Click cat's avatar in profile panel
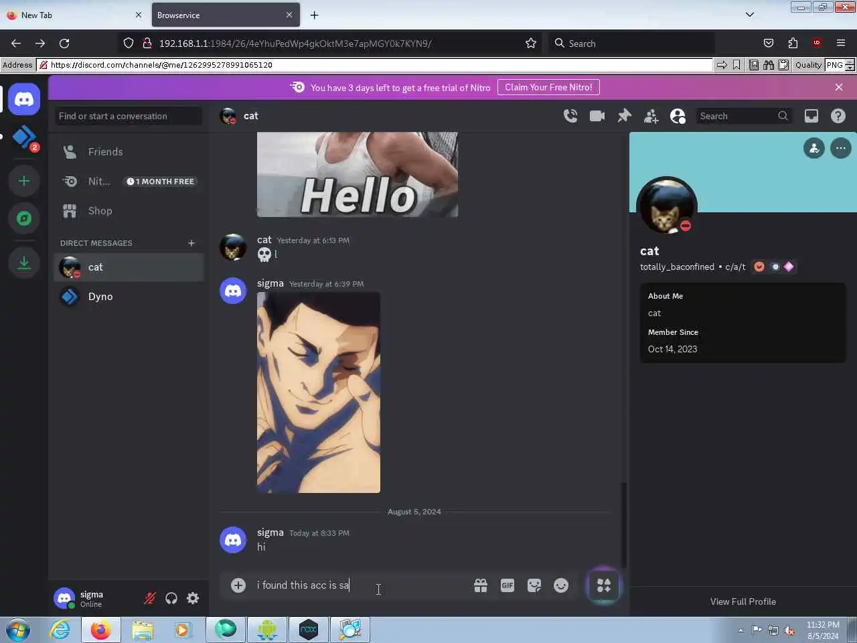The image size is (857, 643). pos(667,208)
